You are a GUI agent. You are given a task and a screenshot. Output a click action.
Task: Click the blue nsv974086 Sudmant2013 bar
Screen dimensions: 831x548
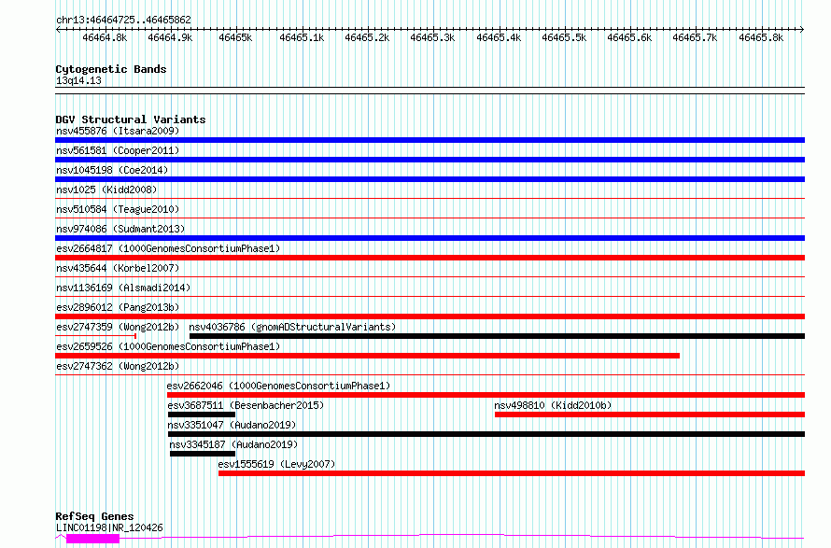pos(430,238)
